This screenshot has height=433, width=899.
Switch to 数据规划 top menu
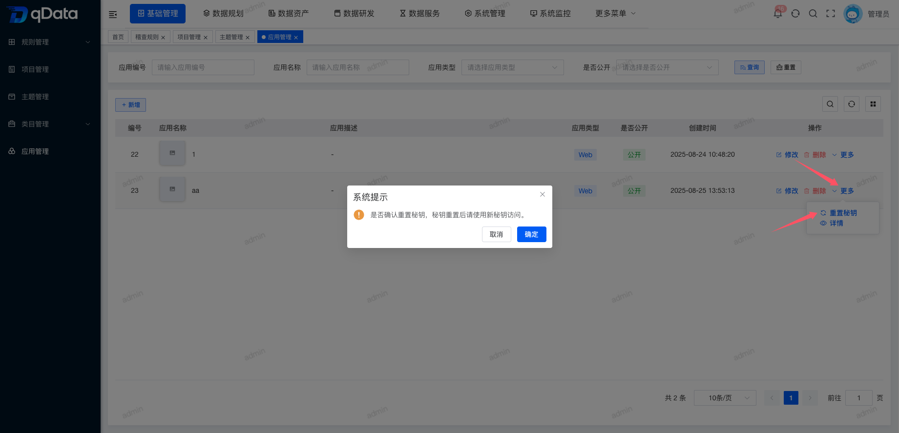coord(223,14)
